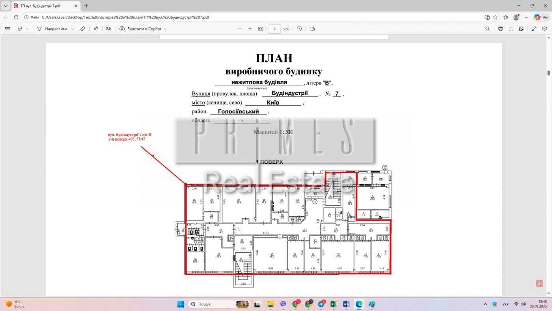The image size is (552, 311).
Task: Click the taskbar Пошук search box
Action: (x=219, y=304)
